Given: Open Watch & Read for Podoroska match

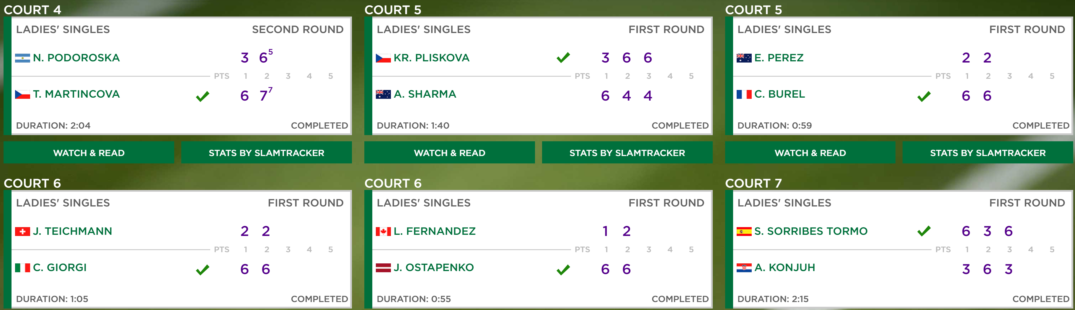Looking at the screenshot, I should (89, 152).
